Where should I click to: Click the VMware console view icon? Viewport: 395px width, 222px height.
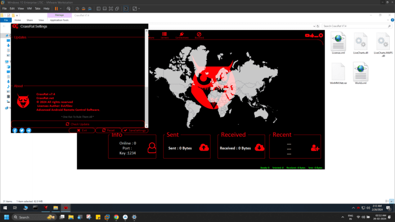(126, 9)
